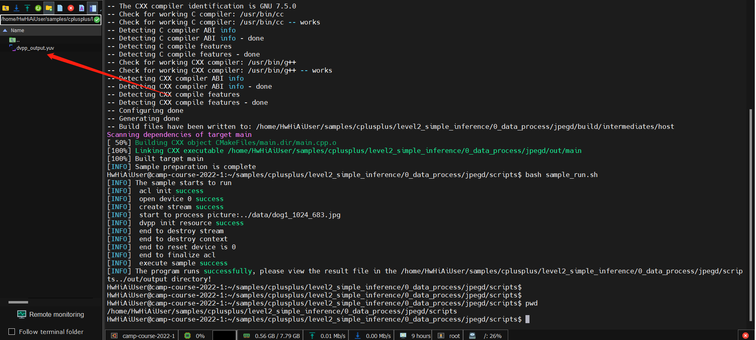Click the '../data/dog1_1024_683.jpg' picture path
The height and width of the screenshot is (340, 756).
(290, 215)
